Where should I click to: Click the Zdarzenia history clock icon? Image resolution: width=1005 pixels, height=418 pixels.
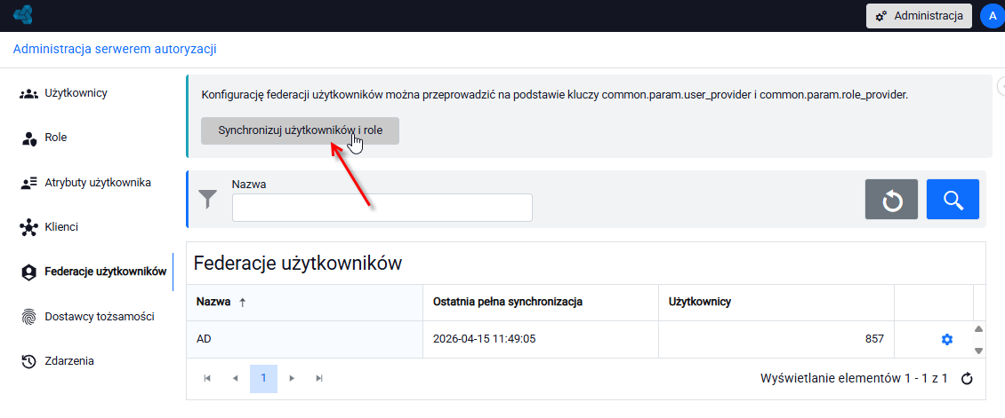click(x=28, y=362)
